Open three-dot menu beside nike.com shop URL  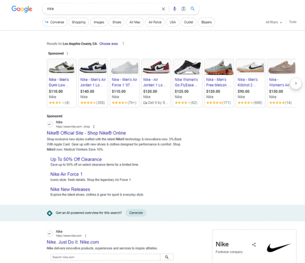click(94, 126)
